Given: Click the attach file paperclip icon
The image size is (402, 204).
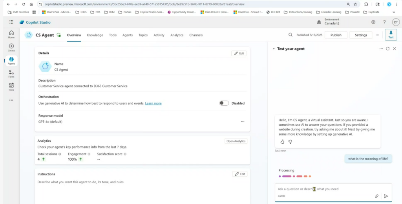Looking at the screenshot, I should 376,196.
